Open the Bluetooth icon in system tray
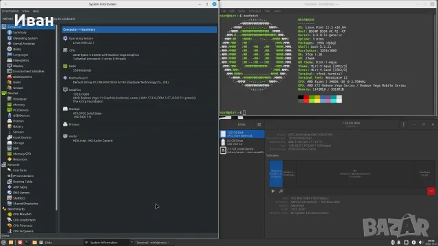 pyautogui.click(x=392, y=243)
